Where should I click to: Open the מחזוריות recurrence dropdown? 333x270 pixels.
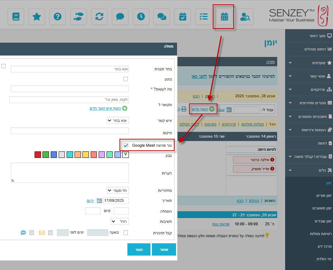[x=118, y=190]
